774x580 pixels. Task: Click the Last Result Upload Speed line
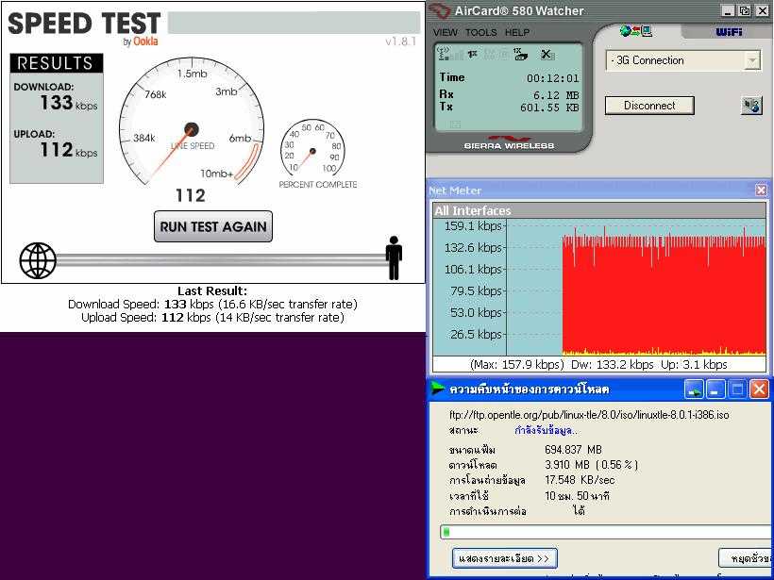pyautogui.click(x=212, y=318)
